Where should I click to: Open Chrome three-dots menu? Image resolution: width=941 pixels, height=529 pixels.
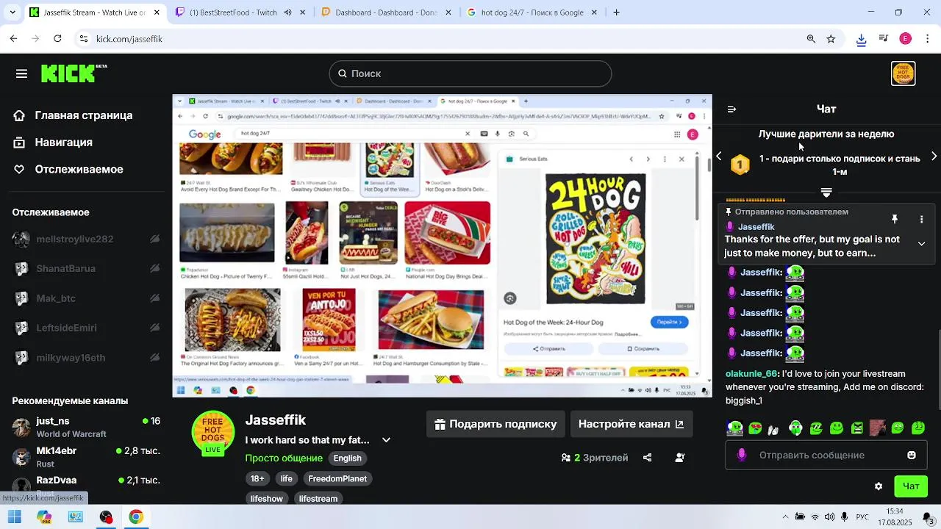click(928, 39)
